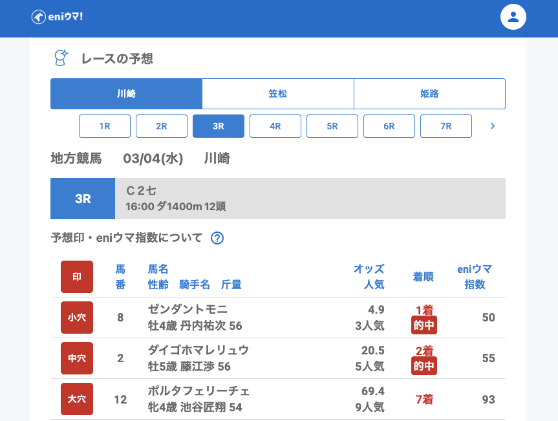Click the race prediction heading icon
Screen dimensions: 558x421
[61, 58]
